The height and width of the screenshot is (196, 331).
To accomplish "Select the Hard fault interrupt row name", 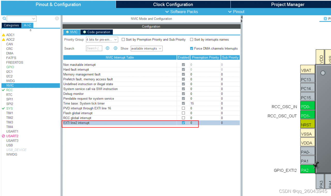I will (76, 69).
